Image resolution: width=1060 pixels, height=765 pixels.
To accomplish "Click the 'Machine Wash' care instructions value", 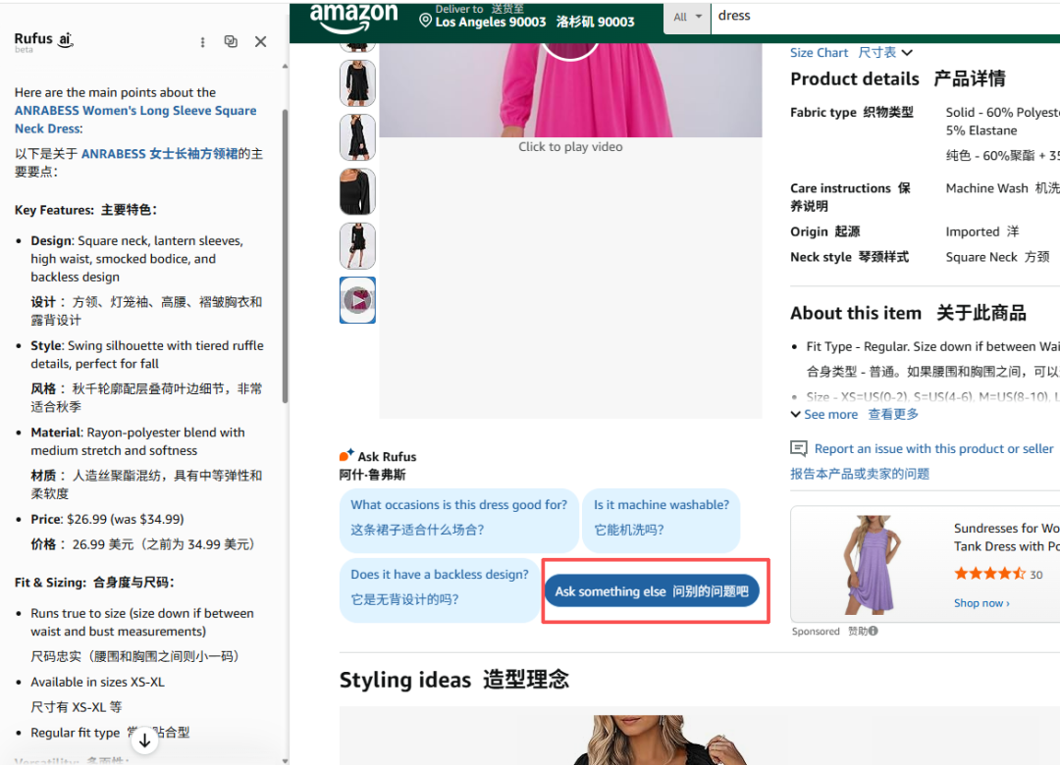I will pos(986,188).
